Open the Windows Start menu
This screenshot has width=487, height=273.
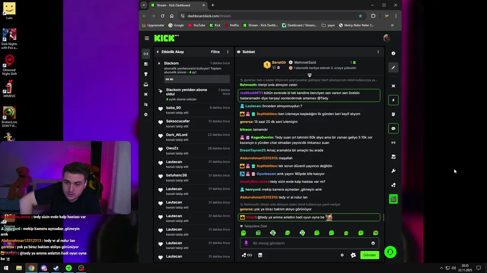click(6, 268)
